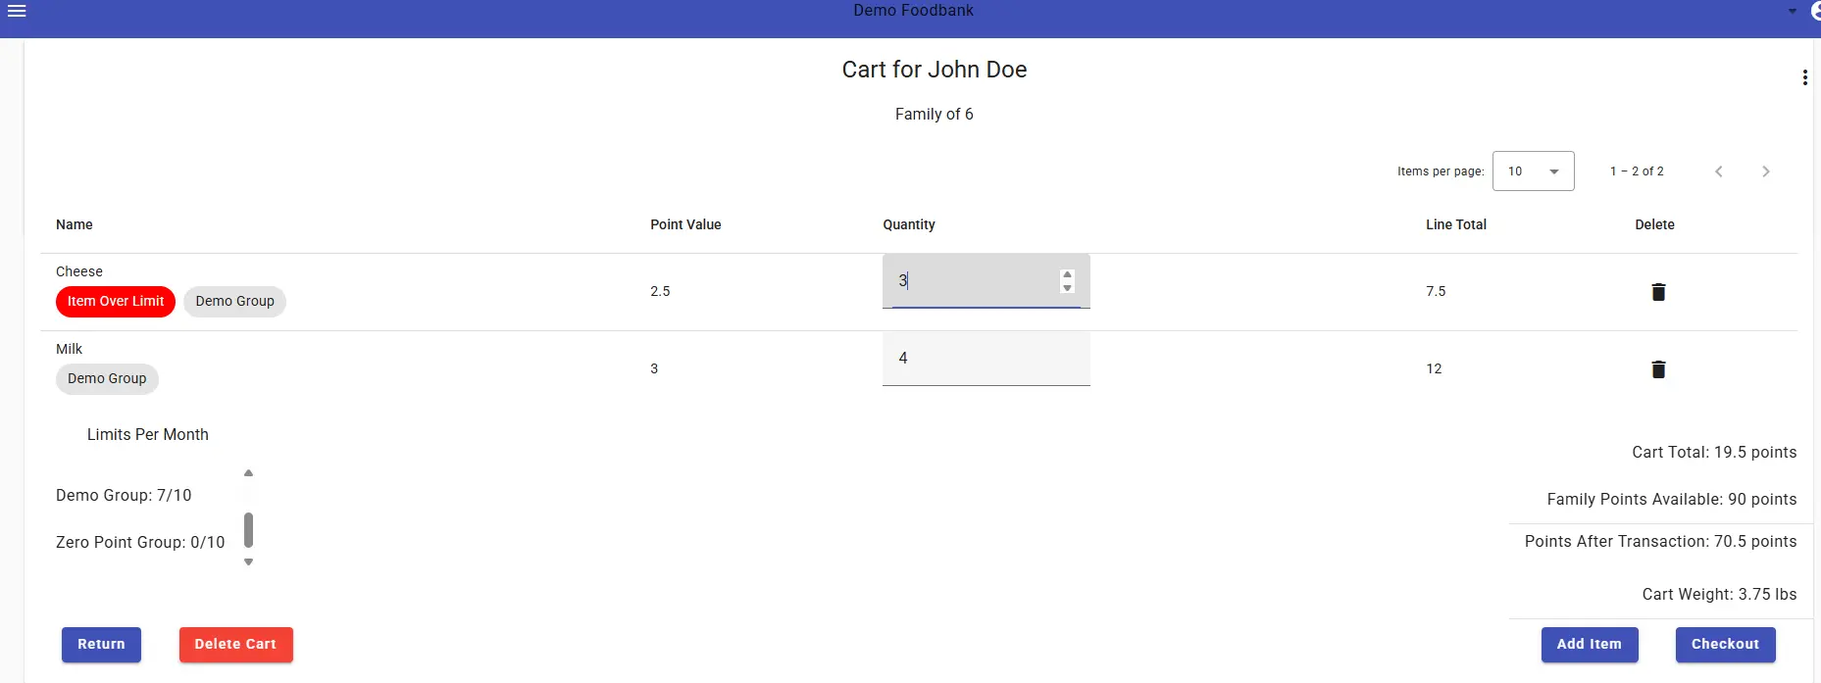Image resolution: width=1821 pixels, height=683 pixels.
Task: Click the Cheese quantity input field
Action: click(x=971, y=281)
